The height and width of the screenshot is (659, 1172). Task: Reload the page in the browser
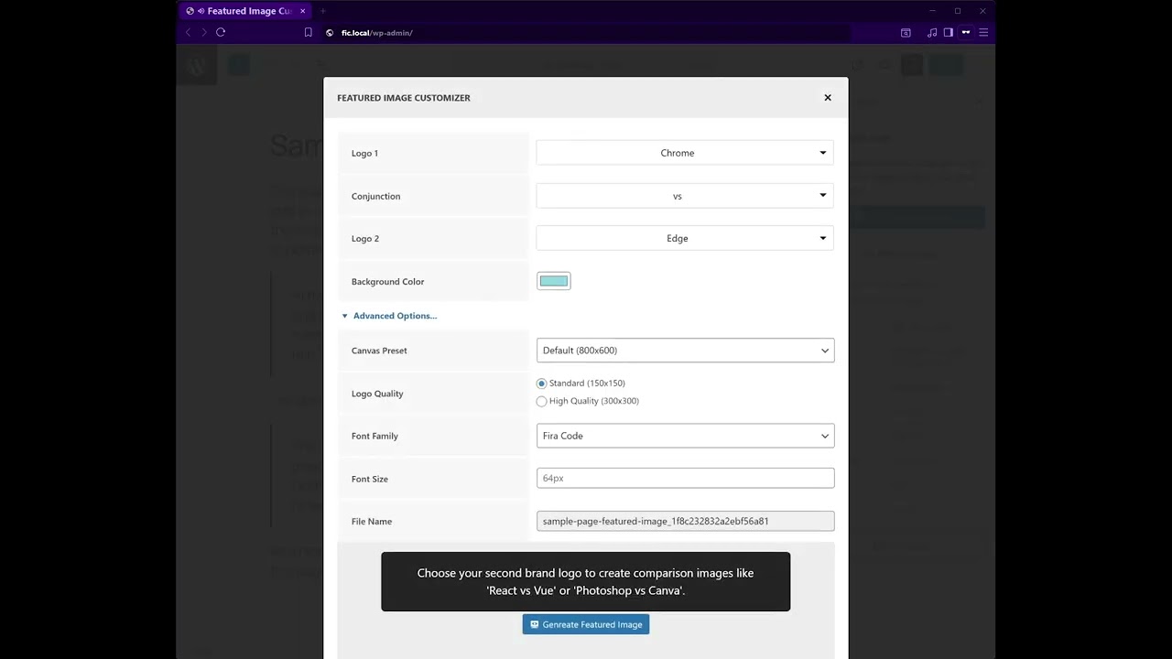click(221, 32)
